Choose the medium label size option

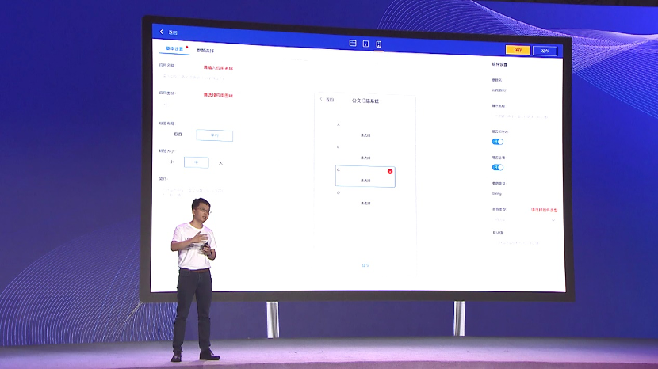[196, 162]
